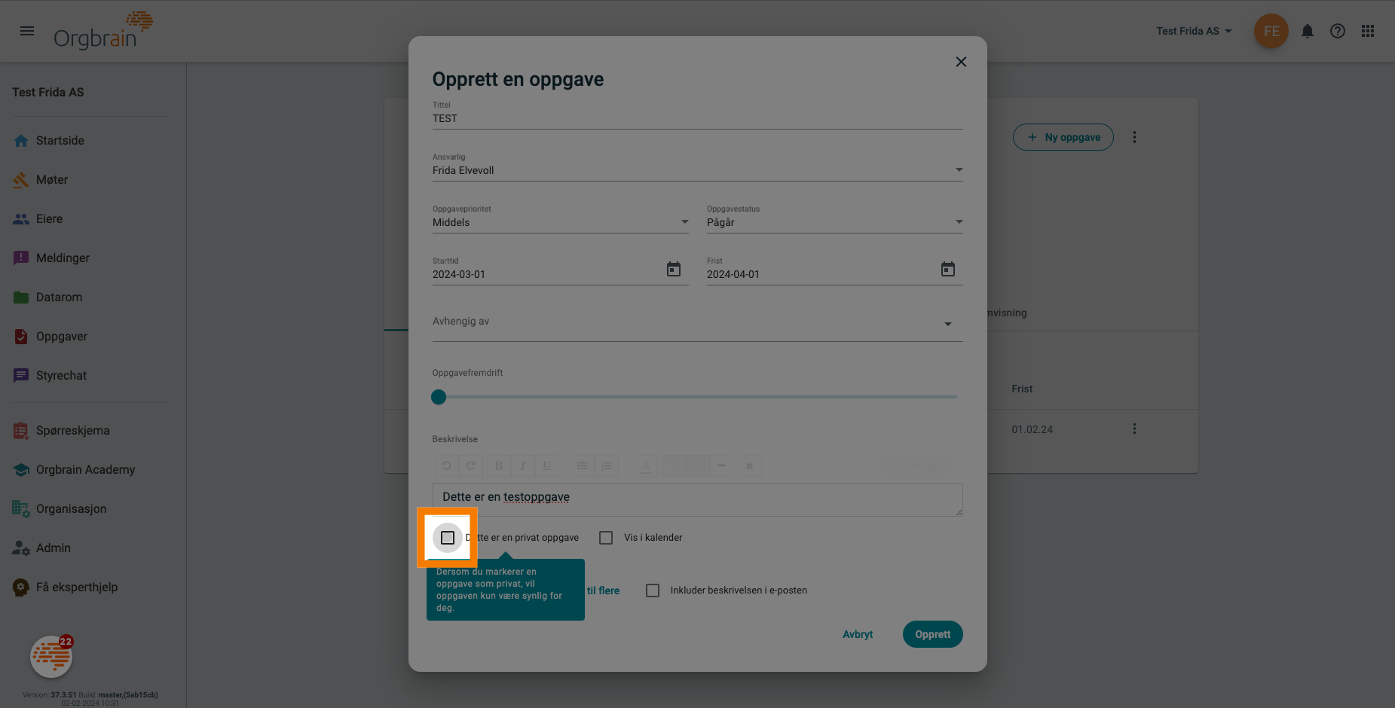The width and height of the screenshot is (1395, 708).
Task: Open the text color tool
Action: click(x=645, y=465)
